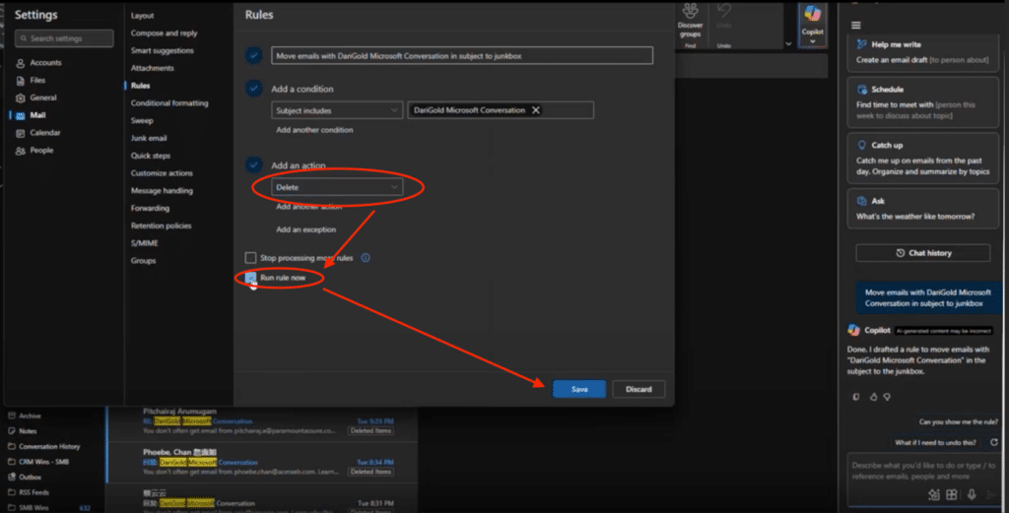This screenshot has width=1009, height=513.
Task: Open Junk email settings section
Action: pyautogui.click(x=149, y=138)
